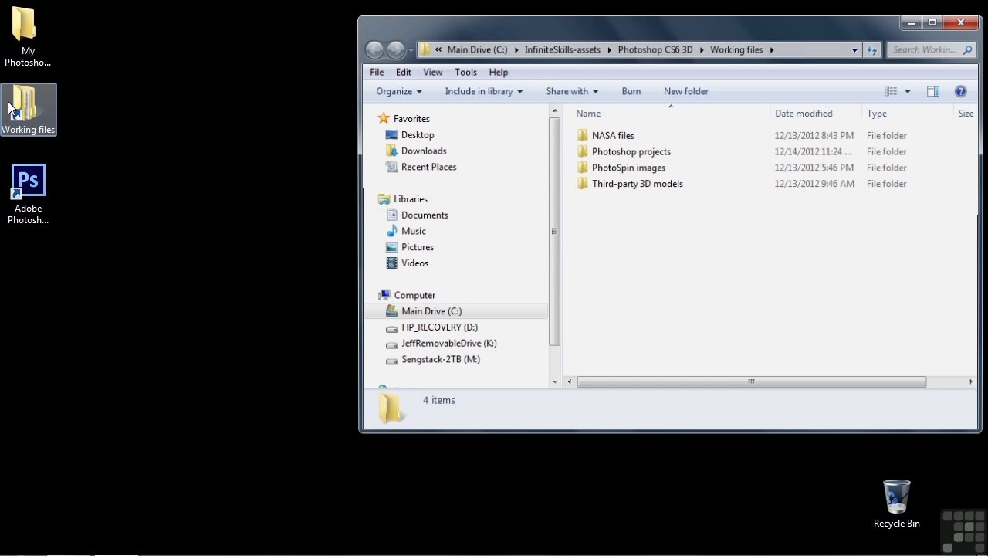The image size is (988, 556).
Task: Select Favorites in the navigation pane
Action: [411, 119]
